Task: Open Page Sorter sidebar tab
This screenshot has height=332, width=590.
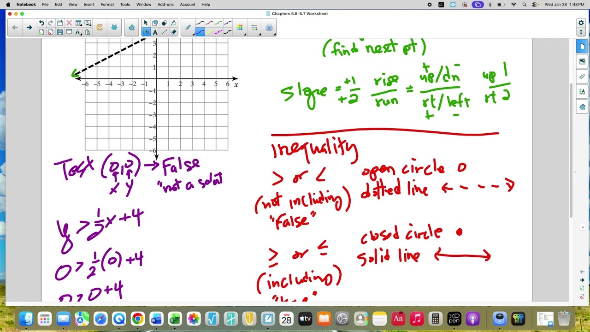Action: 582,47
